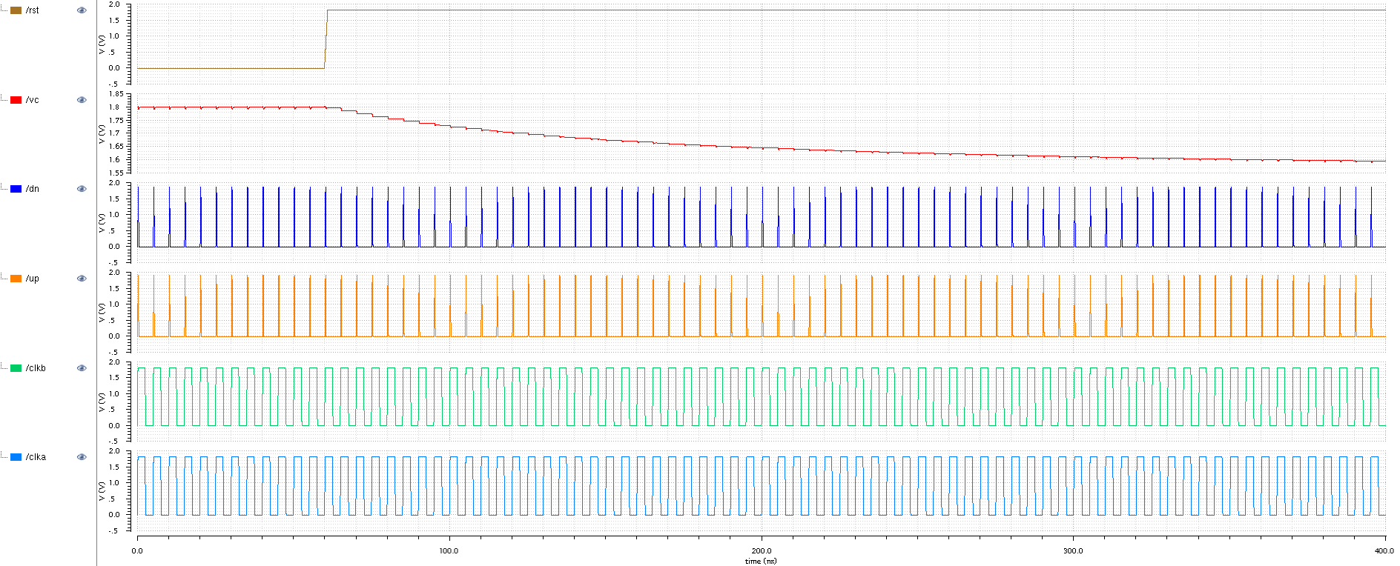Select the /vc signal label
Image resolution: width=1400 pixels, height=566 pixels.
point(33,100)
